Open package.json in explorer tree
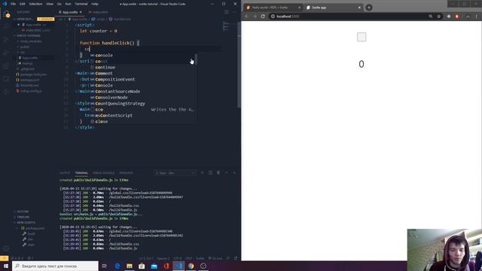The width and height of the screenshot is (482, 271). tap(30, 80)
